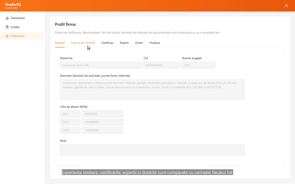295x184 pixels.
Task: Click the 2024 year field
Action: click(x=70, y=130)
